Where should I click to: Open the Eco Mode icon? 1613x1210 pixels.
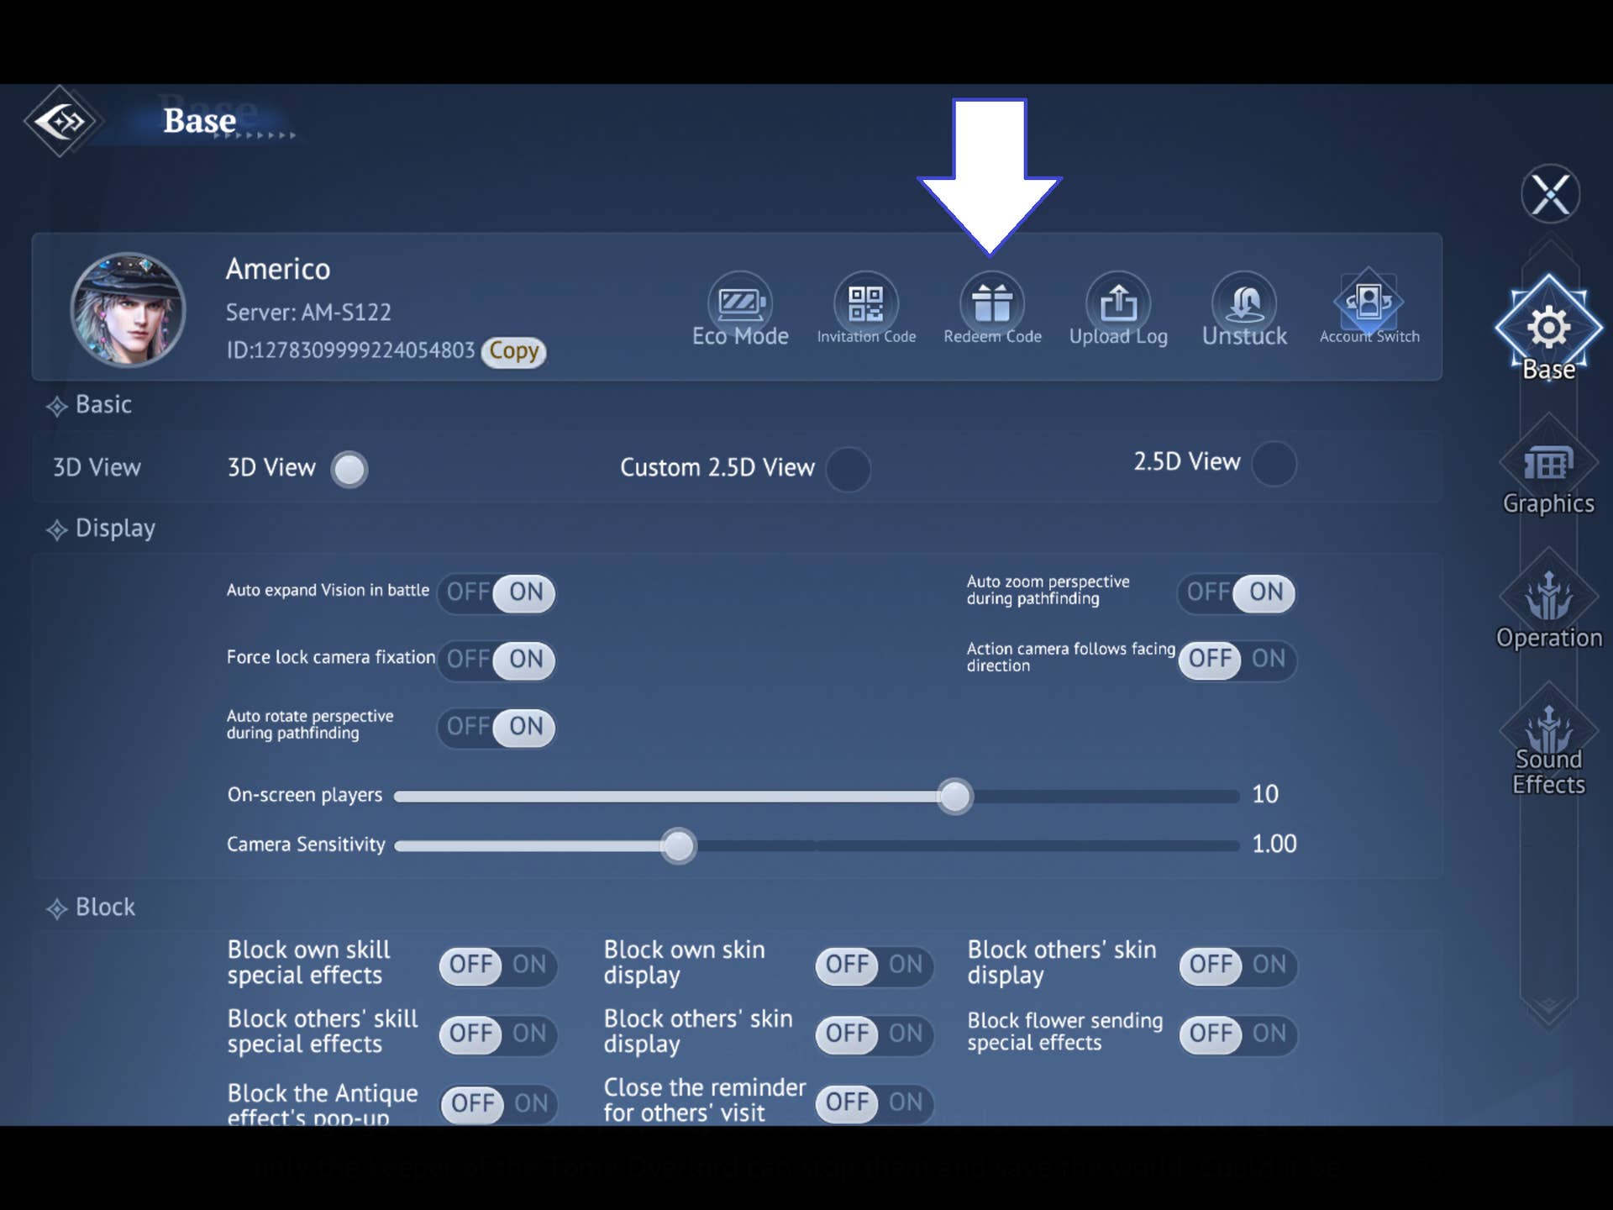point(739,302)
